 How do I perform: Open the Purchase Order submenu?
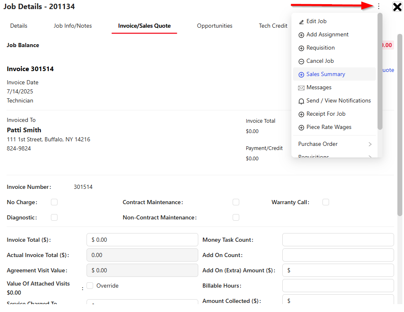pos(334,144)
